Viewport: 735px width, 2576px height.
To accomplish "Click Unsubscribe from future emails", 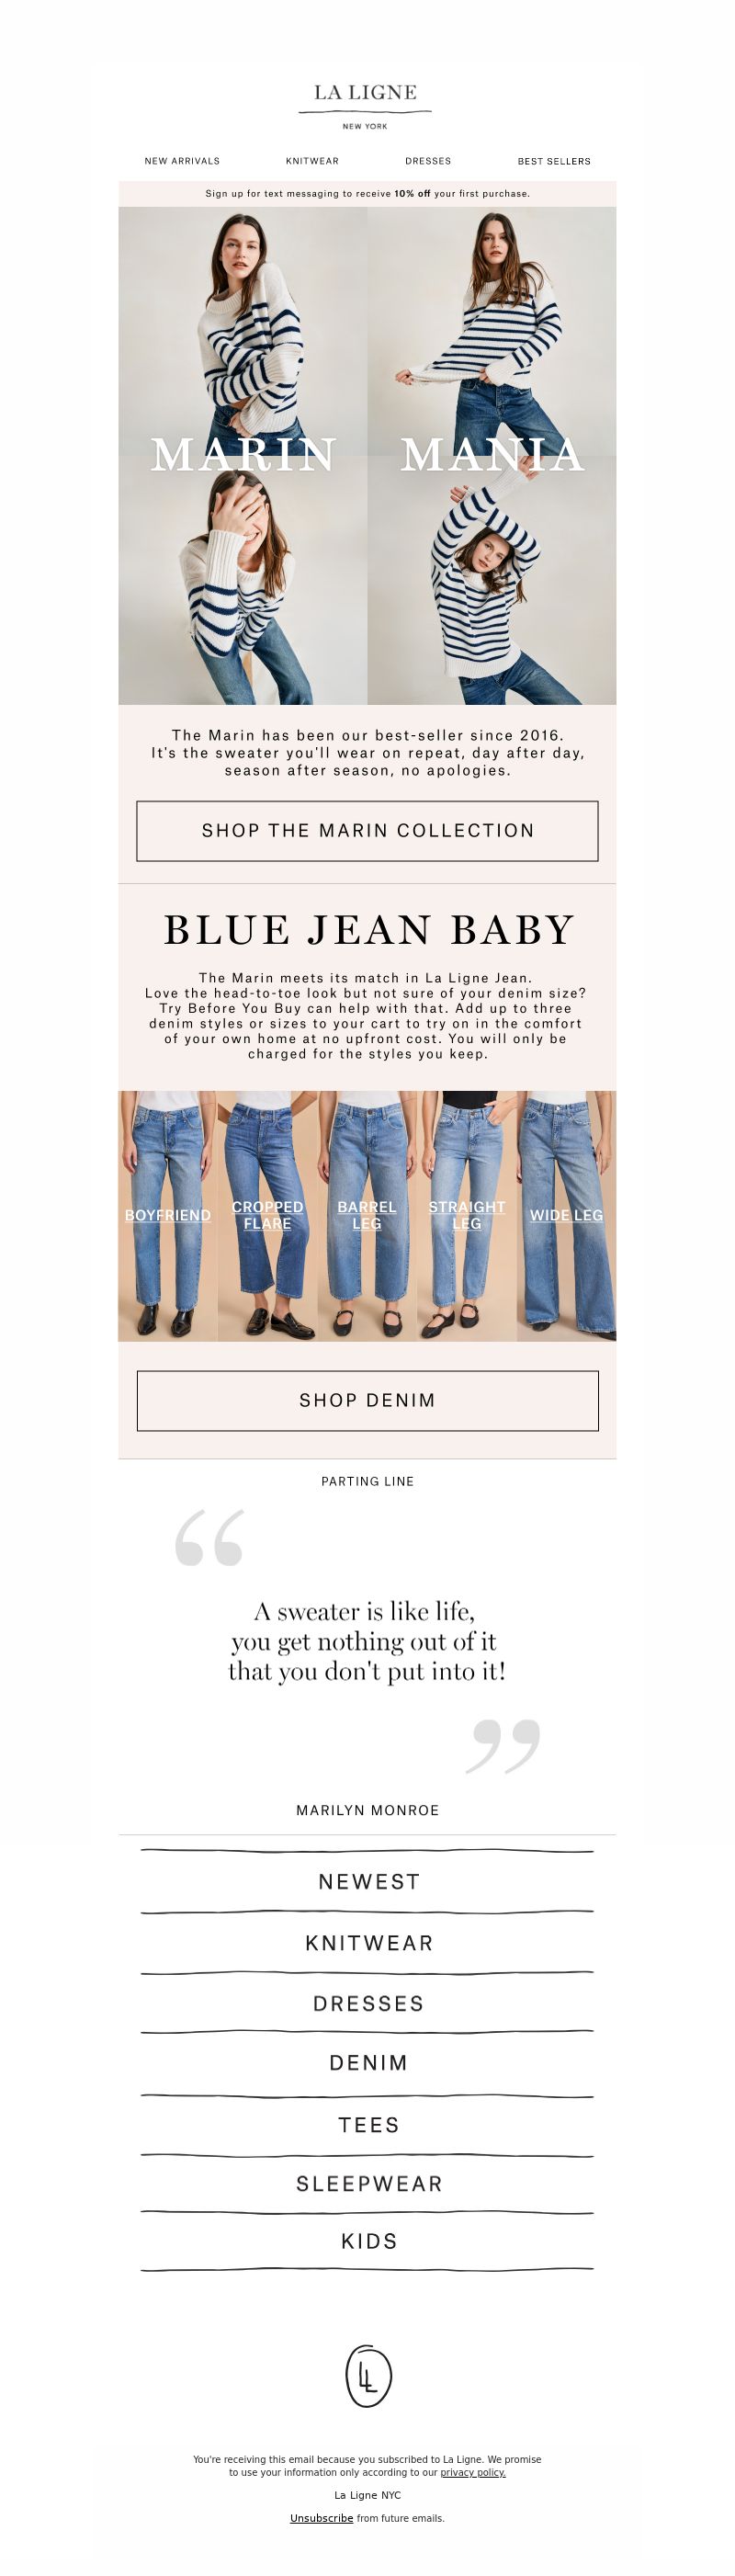I will pos(321,2518).
